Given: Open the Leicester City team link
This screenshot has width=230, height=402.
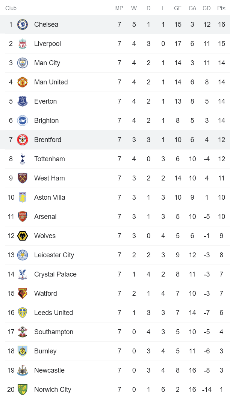Looking at the screenshot, I should click(x=54, y=255).
